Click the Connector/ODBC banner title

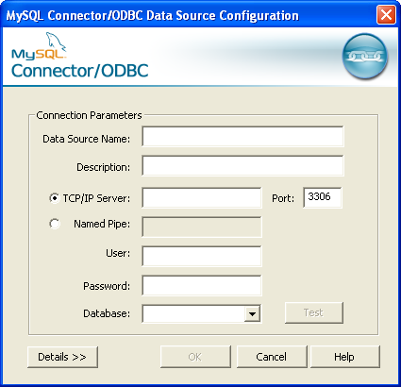pyautogui.click(x=80, y=71)
